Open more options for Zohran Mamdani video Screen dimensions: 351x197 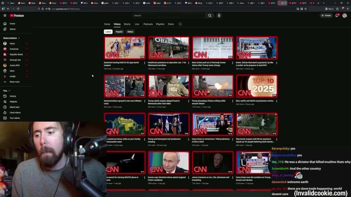276,63
